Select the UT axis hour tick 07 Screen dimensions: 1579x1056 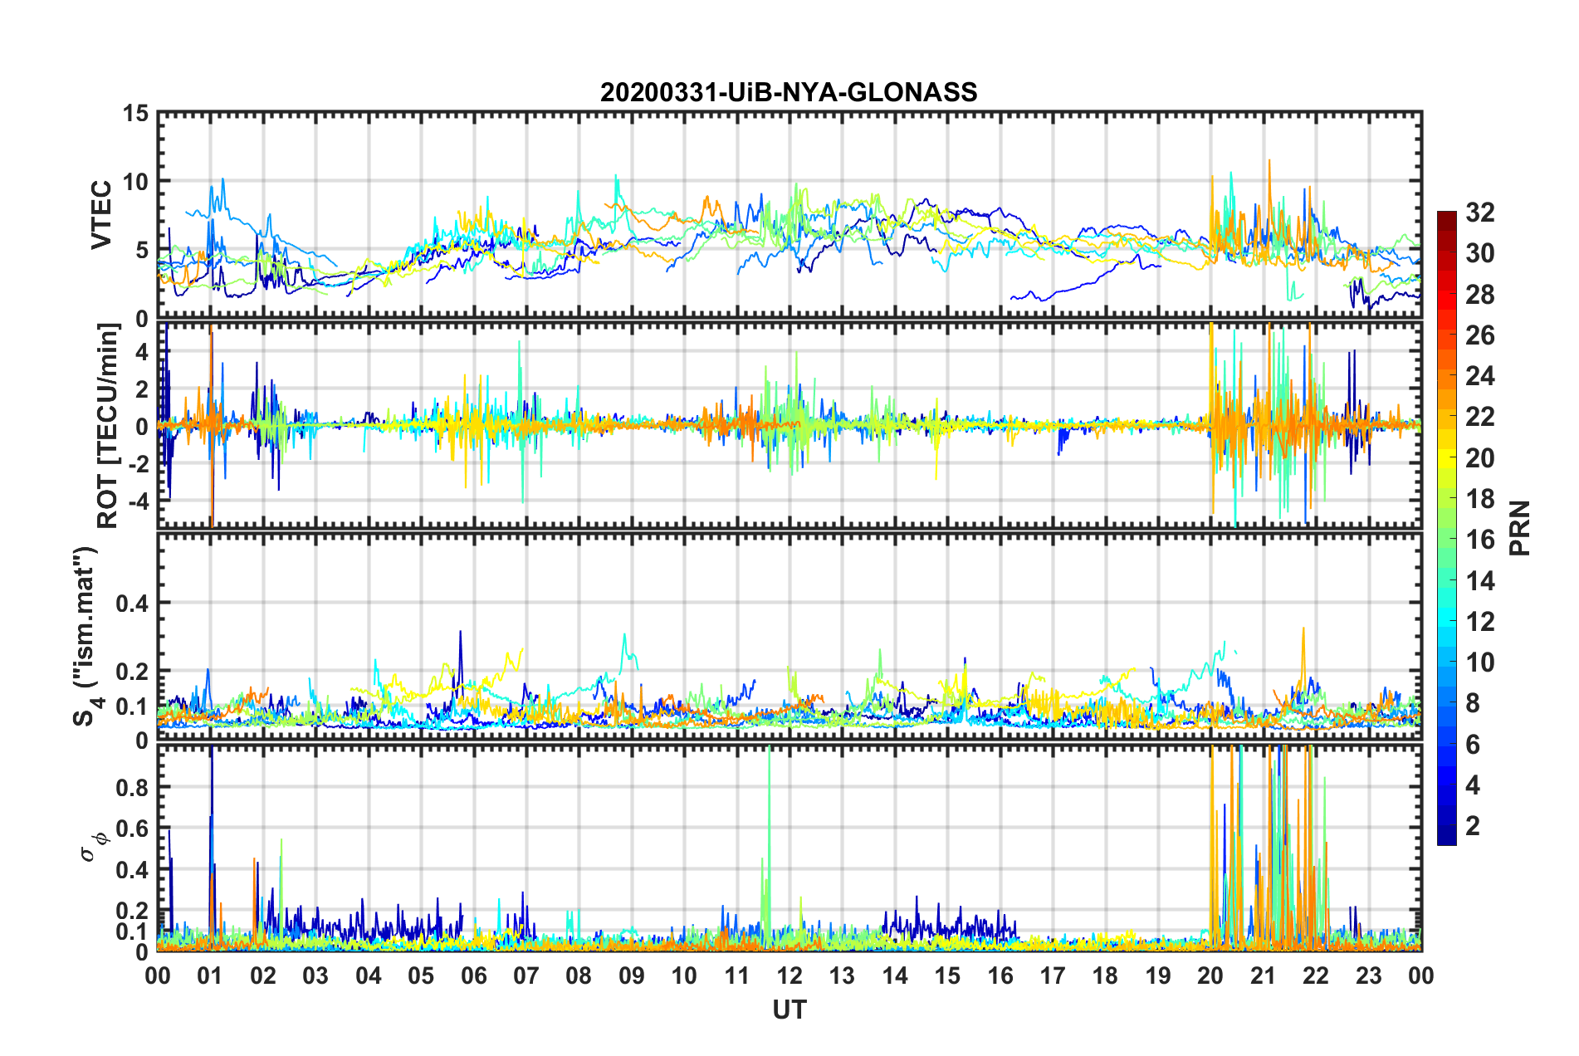(526, 976)
